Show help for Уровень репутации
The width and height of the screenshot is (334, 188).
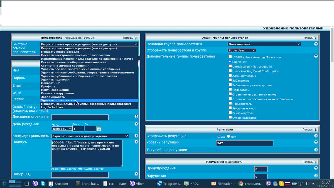pos(316,142)
